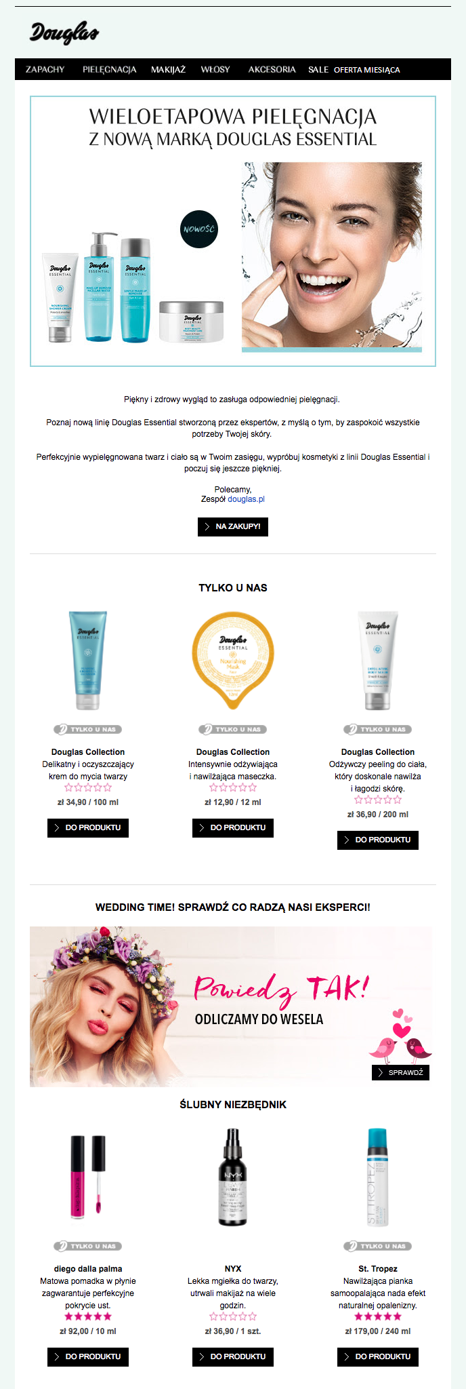Open the ZAPACHY menu item
This screenshot has width=466, height=1389.
pyautogui.click(x=45, y=69)
